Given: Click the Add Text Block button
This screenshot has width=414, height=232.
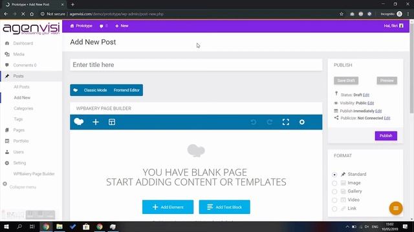Looking at the screenshot, I should [224, 207].
